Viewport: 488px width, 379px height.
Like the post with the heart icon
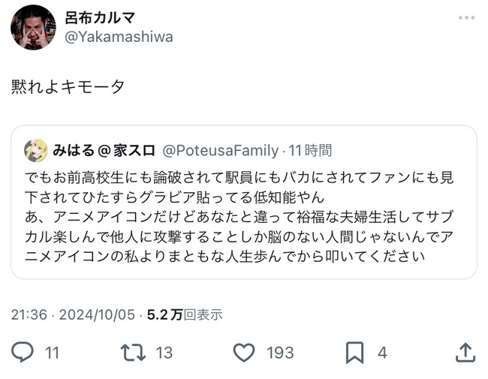click(x=244, y=352)
